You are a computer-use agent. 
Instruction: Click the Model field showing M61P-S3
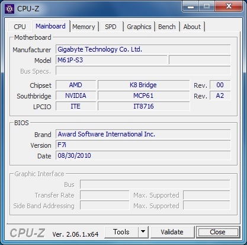pos(111,60)
